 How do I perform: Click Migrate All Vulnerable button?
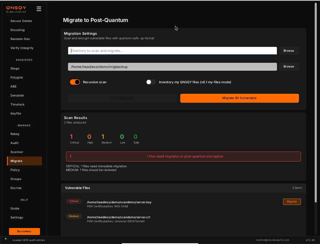(x=239, y=98)
